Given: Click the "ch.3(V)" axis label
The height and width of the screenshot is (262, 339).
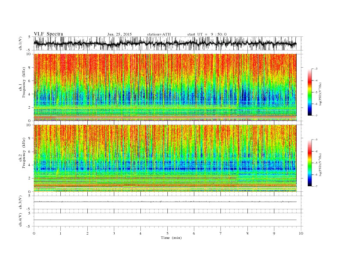Looking at the screenshot, I should point(21,202).
